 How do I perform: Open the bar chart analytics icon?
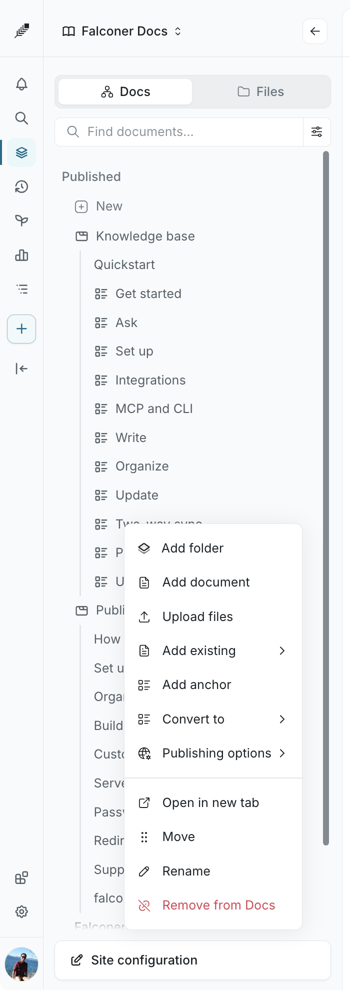[x=21, y=255]
